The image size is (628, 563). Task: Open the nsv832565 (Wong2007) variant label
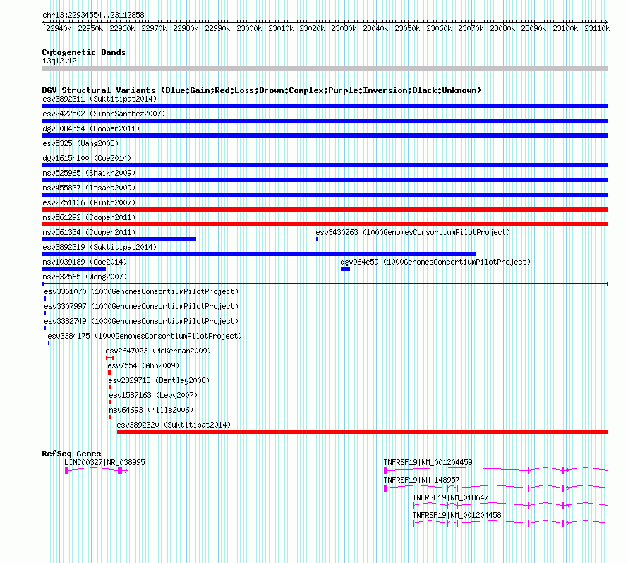click(x=85, y=277)
